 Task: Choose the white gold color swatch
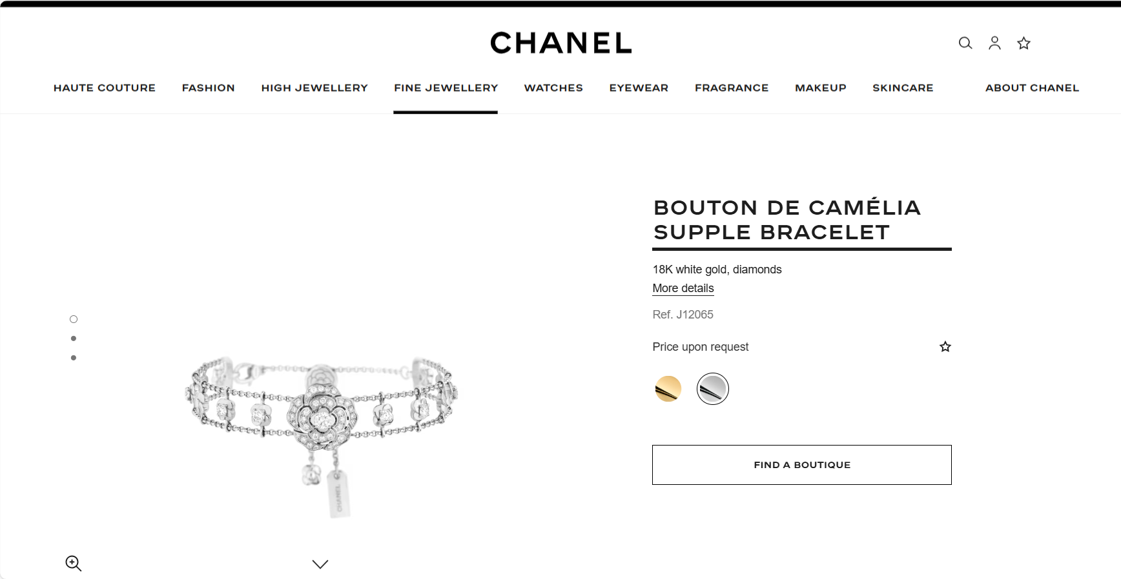point(713,389)
